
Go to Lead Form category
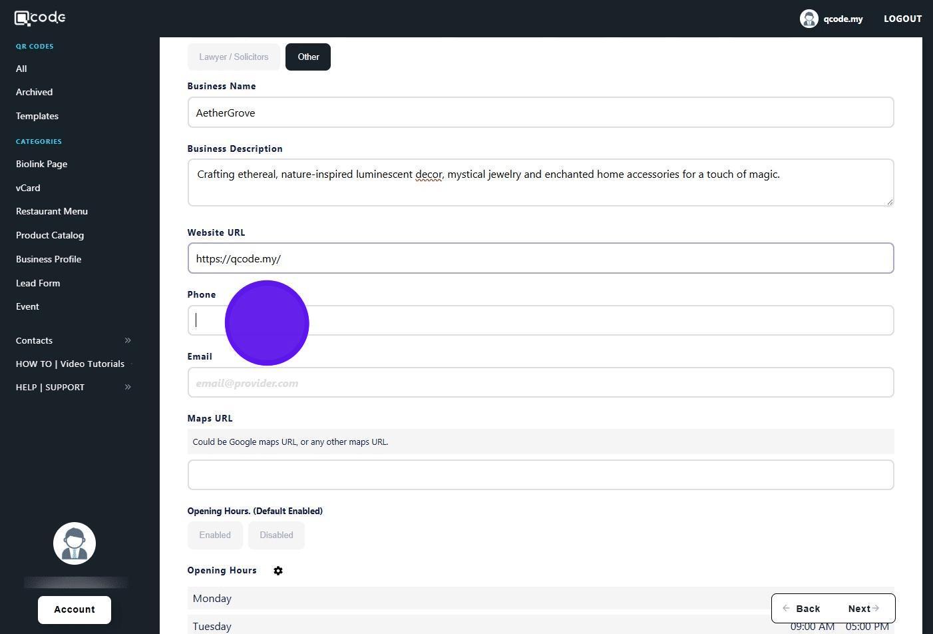coord(38,283)
